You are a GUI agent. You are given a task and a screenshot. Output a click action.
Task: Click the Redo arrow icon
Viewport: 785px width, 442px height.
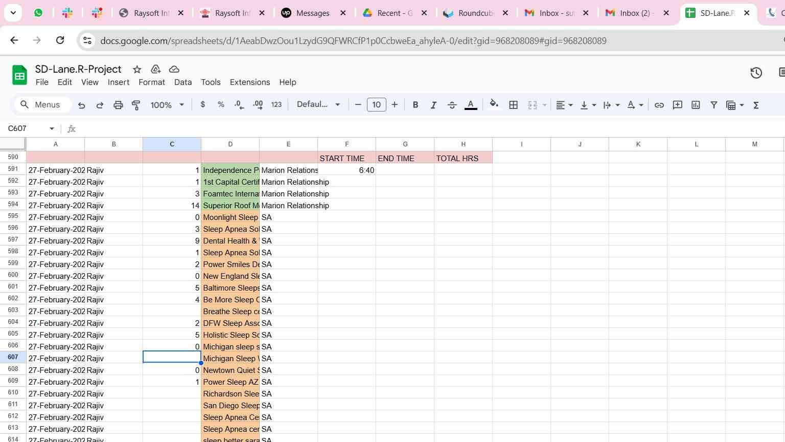coord(100,105)
